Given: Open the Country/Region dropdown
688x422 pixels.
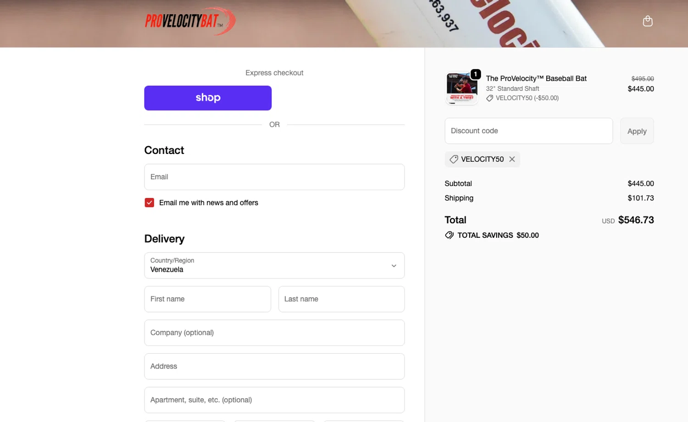Looking at the screenshot, I should 274,265.
